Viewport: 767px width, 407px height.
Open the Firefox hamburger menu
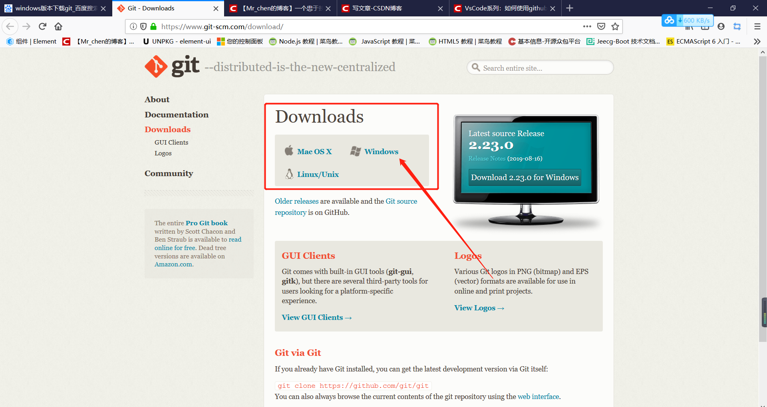(757, 26)
